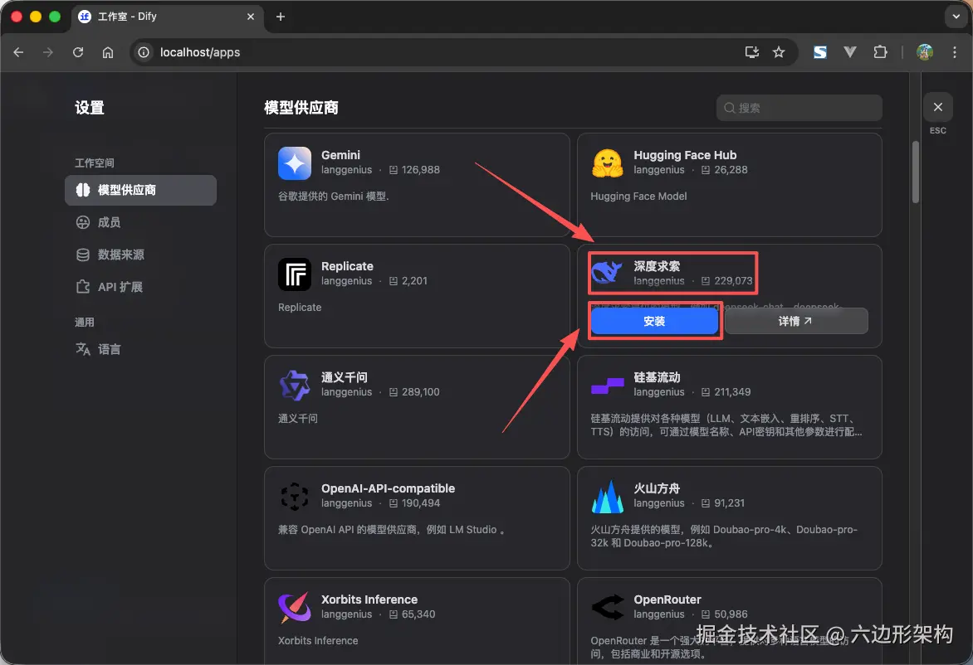Image resolution: width=973 pixels, height=665 pixels.
Task: Click the settings panel vertical scrollbar
Action: [x=915, y=172]
